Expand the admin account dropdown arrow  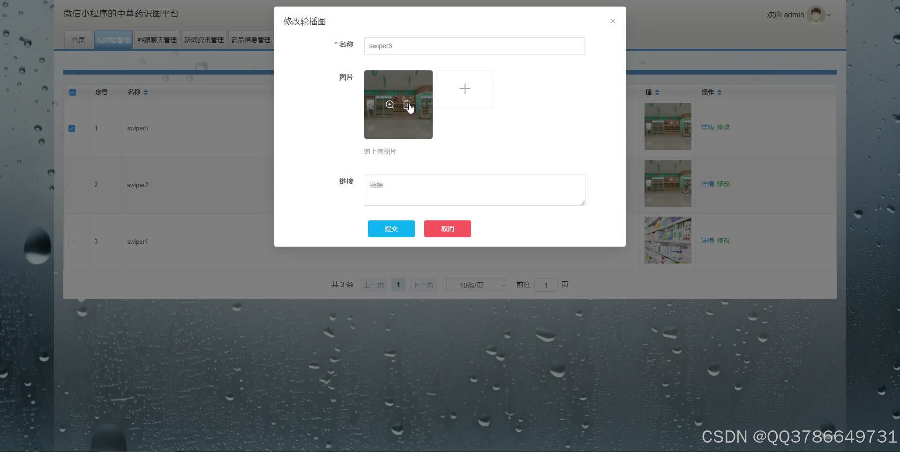829,15
